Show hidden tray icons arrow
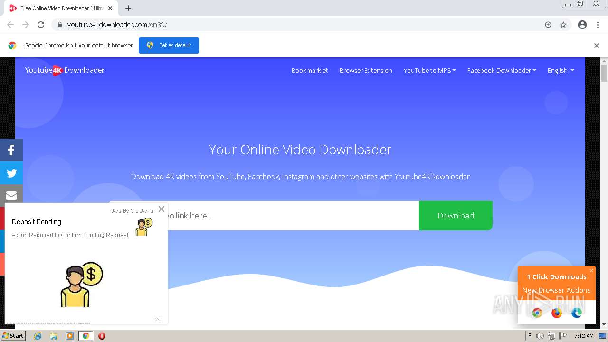The image size is (608, 342). tap(530, 336)
